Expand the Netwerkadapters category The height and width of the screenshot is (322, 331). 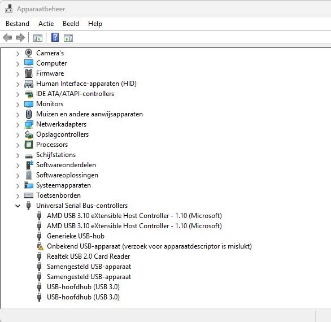coord(18,125)
